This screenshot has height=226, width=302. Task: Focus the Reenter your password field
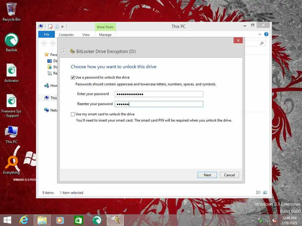tap(159, 104)
